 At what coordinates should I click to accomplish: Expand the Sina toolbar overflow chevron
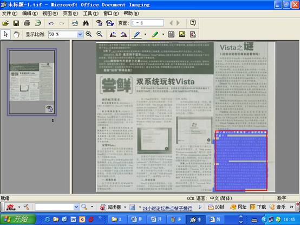tap(291, 207)
